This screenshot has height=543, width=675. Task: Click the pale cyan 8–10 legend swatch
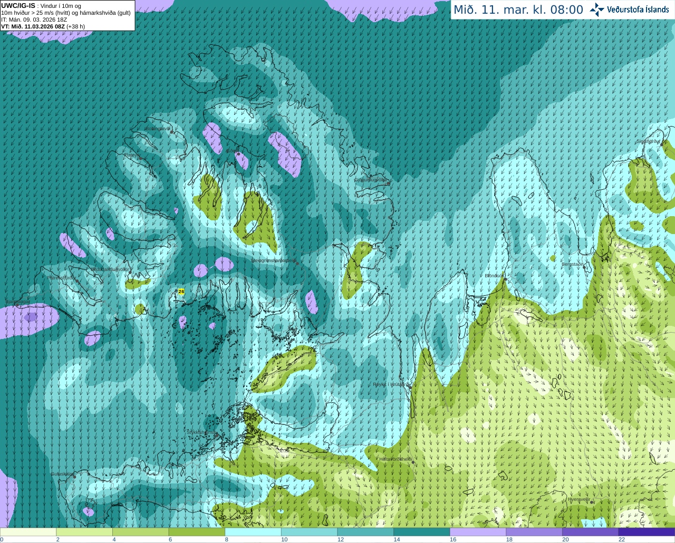click(x=253, y=532)
